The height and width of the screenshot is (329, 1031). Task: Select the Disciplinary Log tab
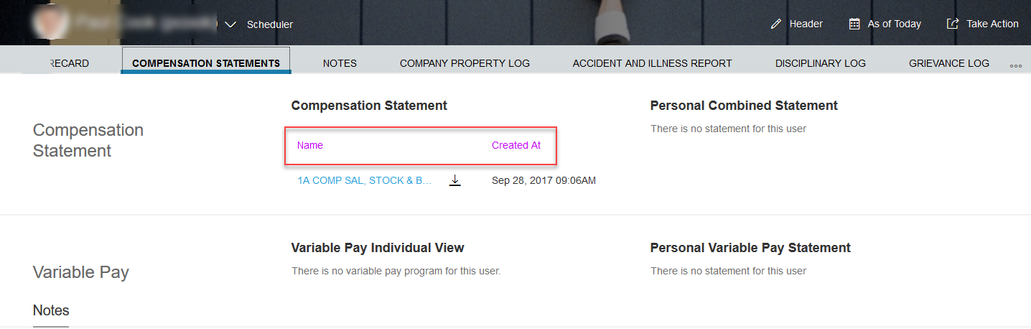pos(821,63)
